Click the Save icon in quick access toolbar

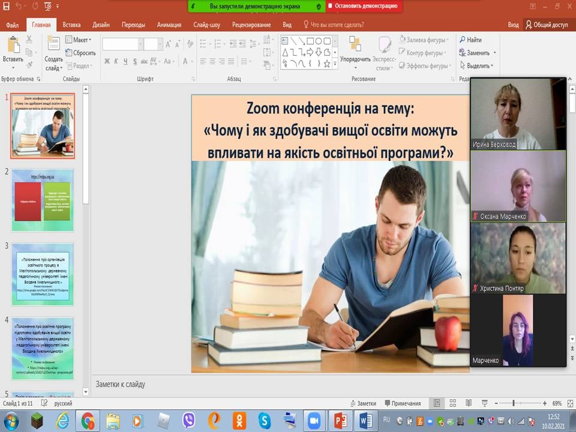pos(7,6)
